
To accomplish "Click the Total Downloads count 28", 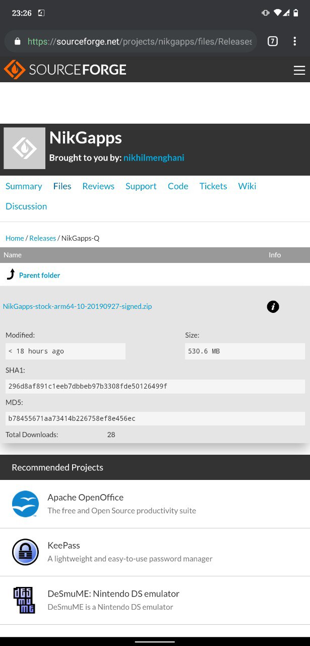I will coord(111,435).
